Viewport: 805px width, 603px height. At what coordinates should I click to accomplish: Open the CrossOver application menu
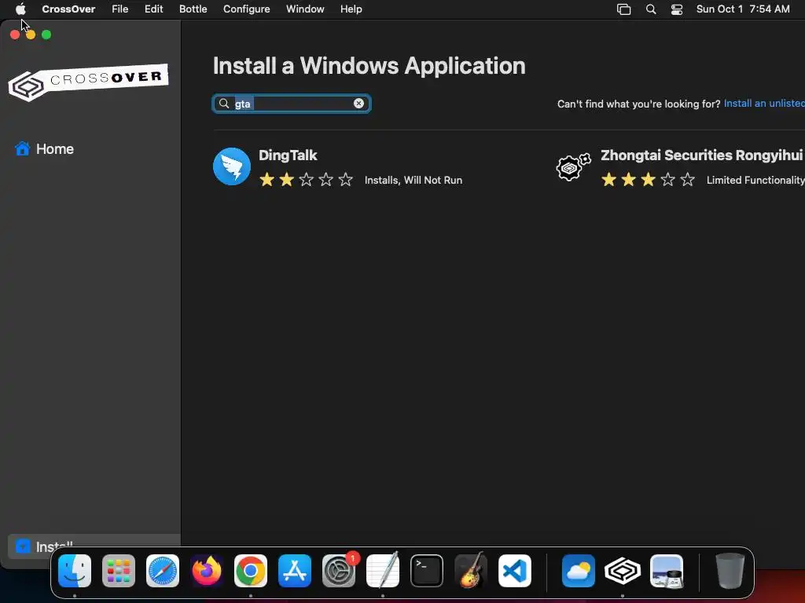[68, 9]
